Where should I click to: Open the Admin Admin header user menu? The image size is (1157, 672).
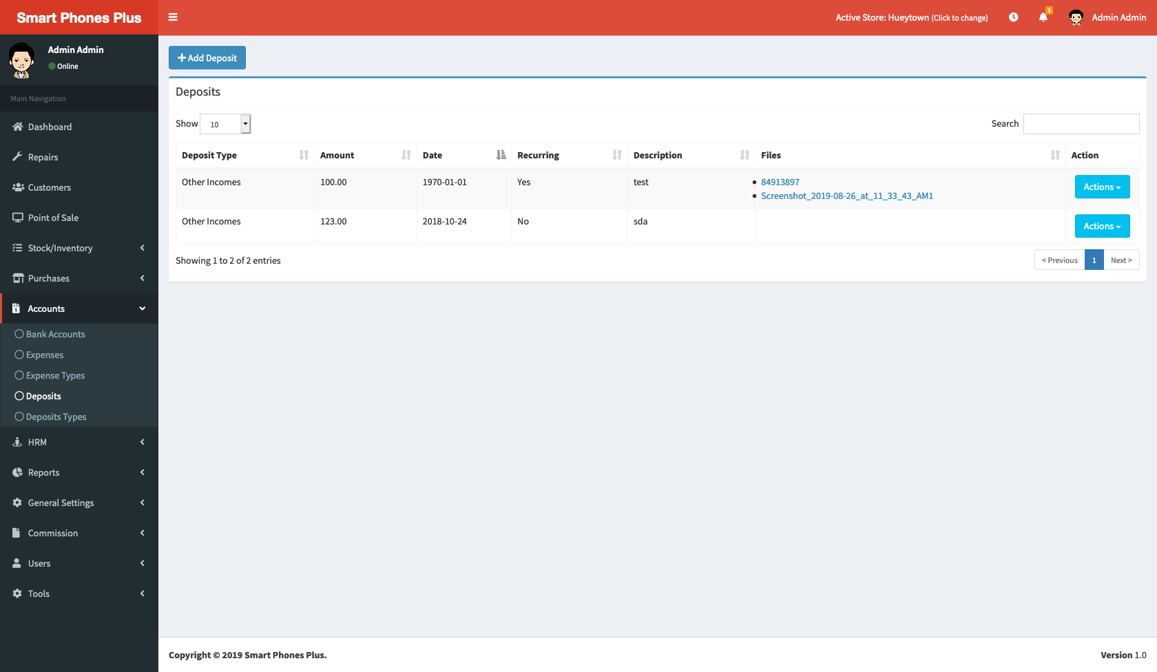(1107, 17)
